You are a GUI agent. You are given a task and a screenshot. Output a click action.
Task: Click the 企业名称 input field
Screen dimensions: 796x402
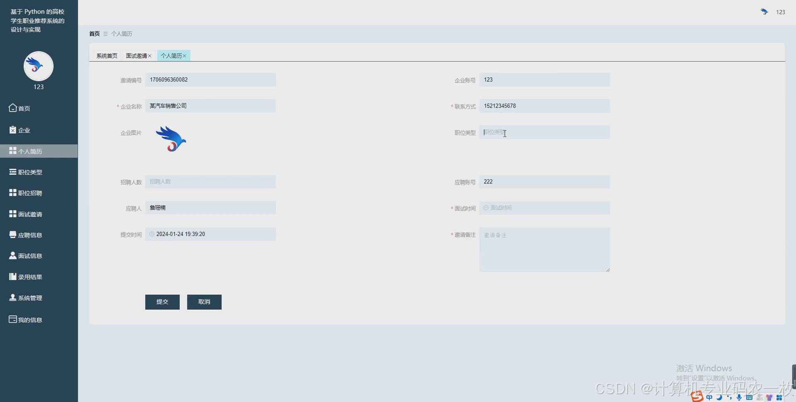[x=210, y=106]
